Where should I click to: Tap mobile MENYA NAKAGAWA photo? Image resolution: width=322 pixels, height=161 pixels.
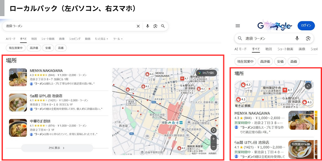pyautogui.click(x=301, y=120)
